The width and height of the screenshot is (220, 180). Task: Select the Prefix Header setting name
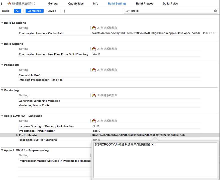click(28, 135)
